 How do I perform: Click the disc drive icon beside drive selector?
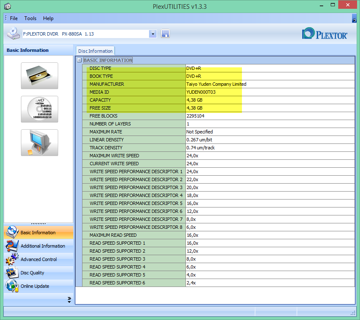pyautogui.click(x=13, y=33)
